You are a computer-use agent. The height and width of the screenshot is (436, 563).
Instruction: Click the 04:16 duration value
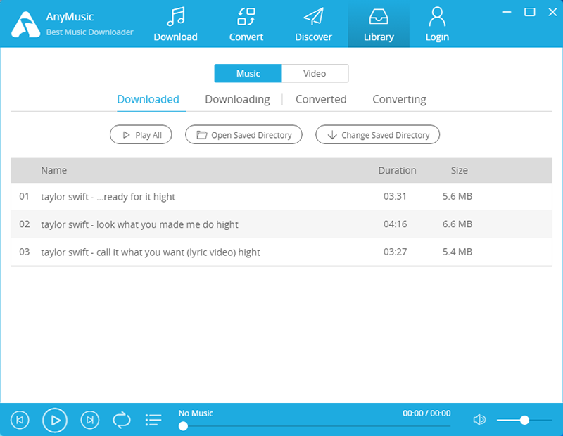(395, 224)
